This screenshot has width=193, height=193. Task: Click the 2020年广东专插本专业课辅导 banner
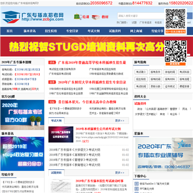coord(164,154)
